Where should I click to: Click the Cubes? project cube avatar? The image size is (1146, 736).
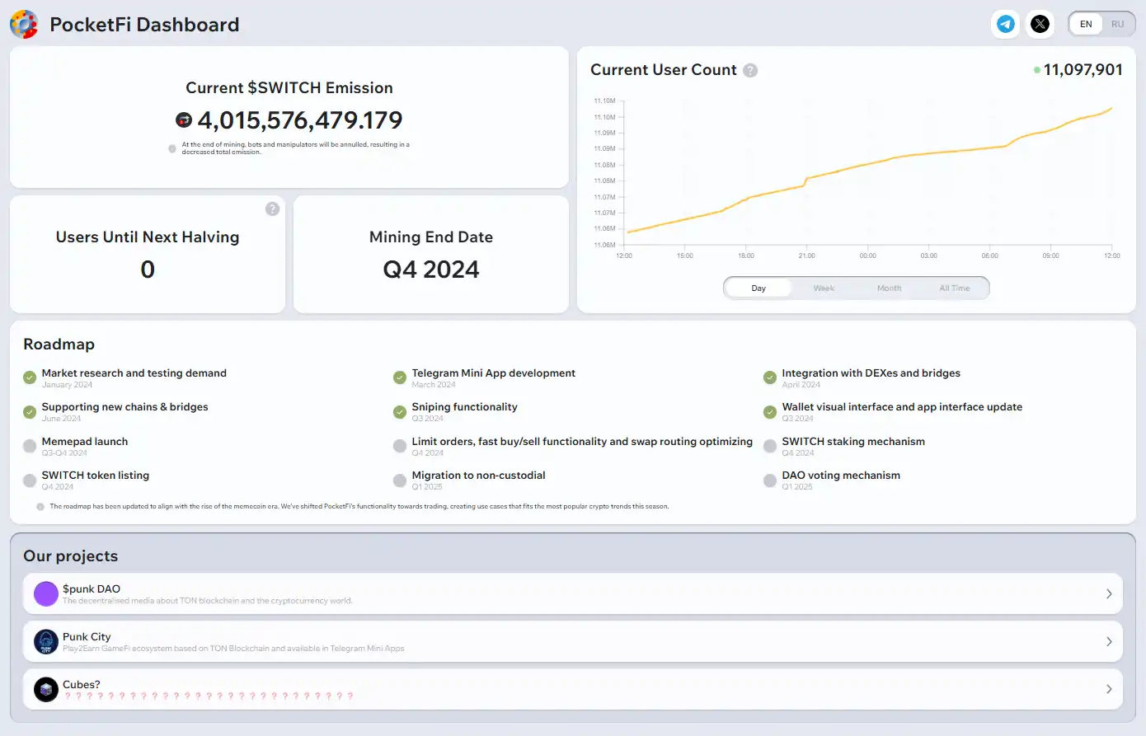coord(46,689)
